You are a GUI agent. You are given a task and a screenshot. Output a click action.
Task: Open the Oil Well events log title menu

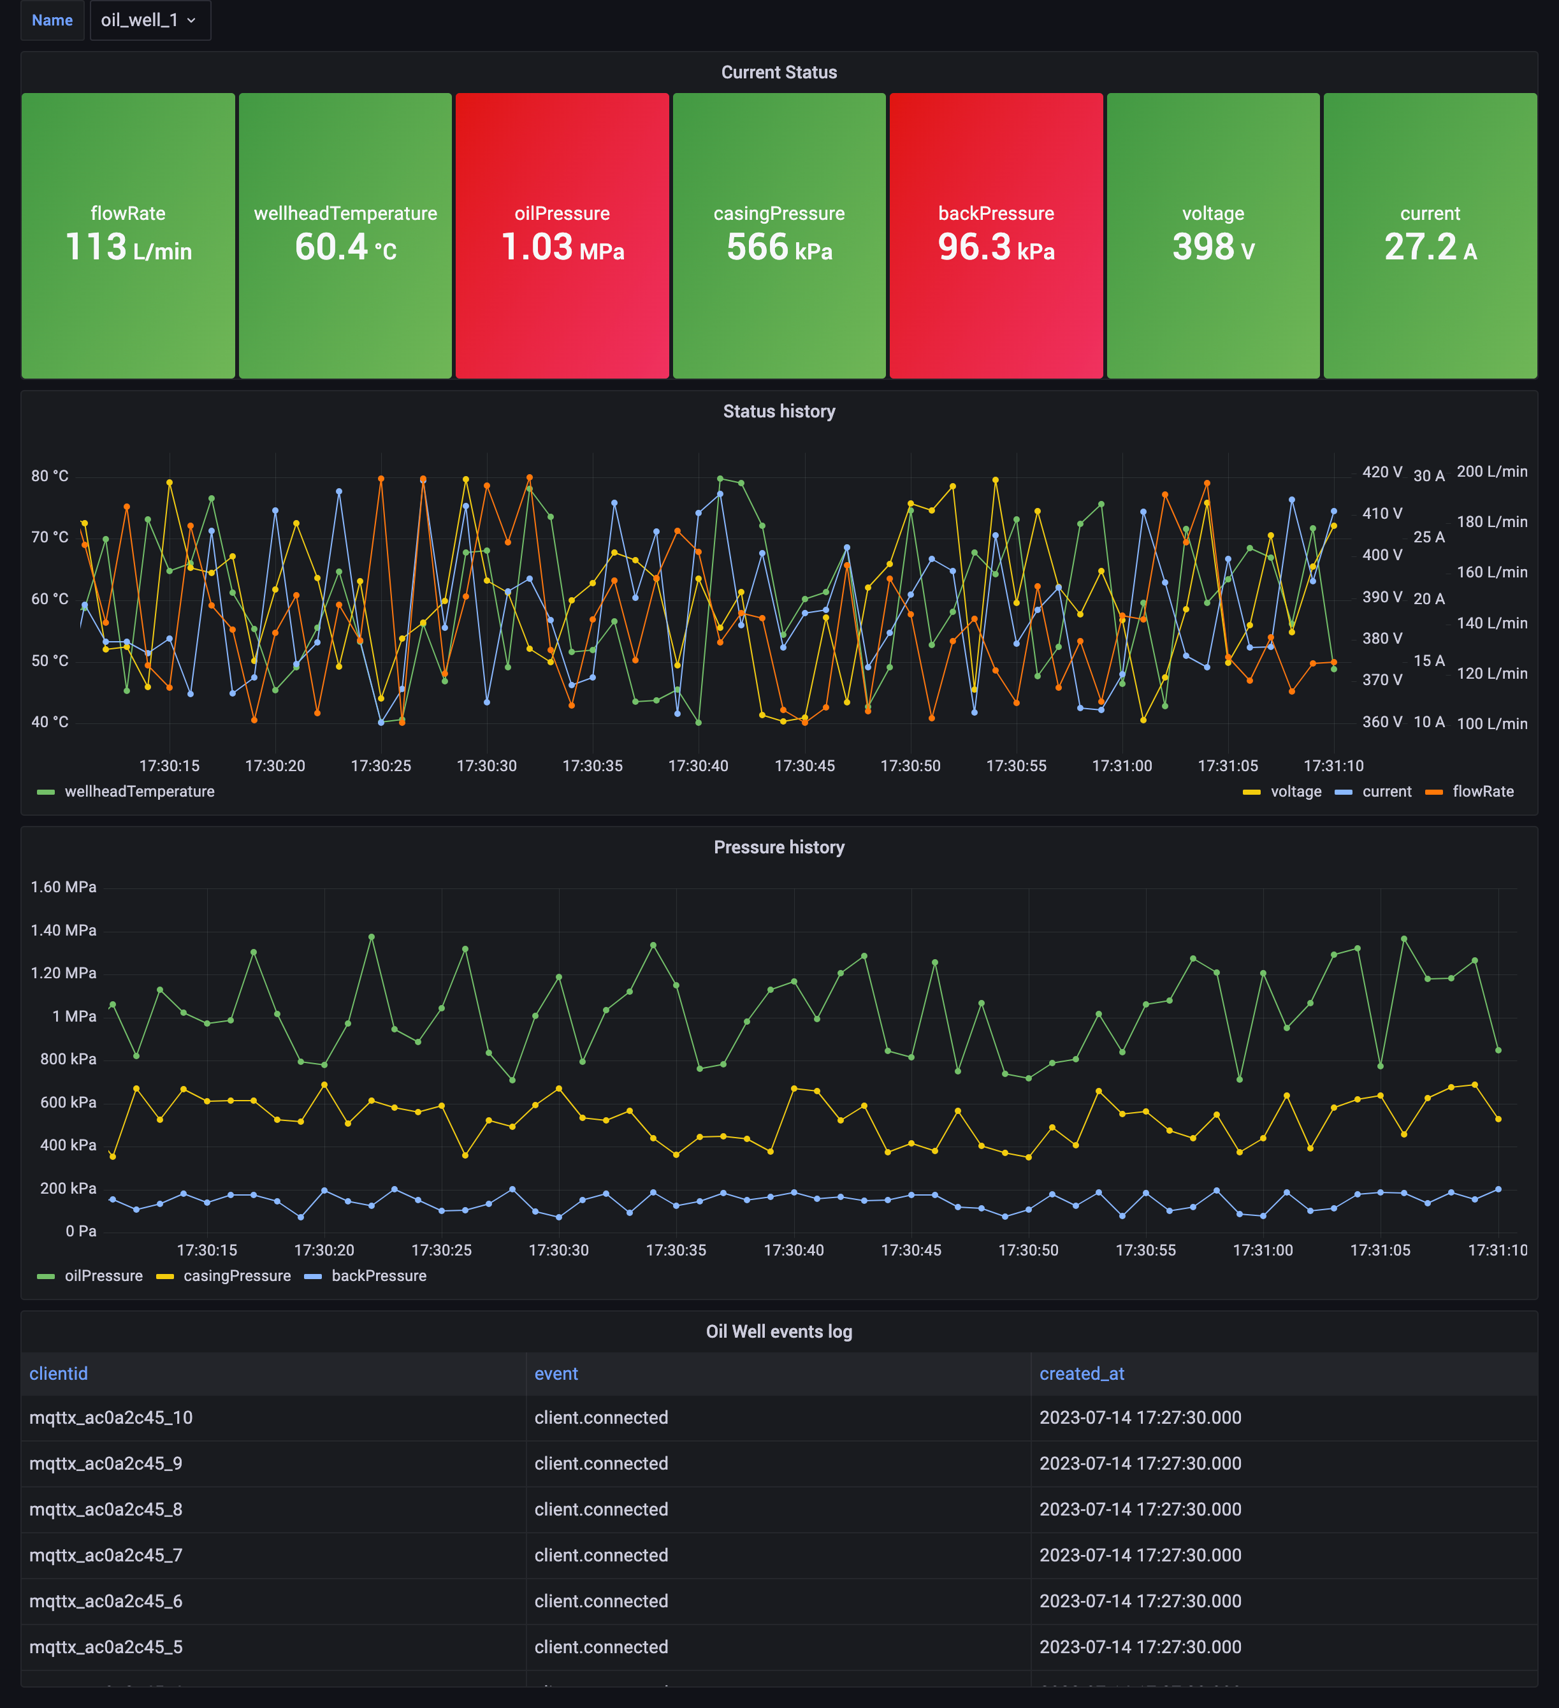[x=779, y=1332]
